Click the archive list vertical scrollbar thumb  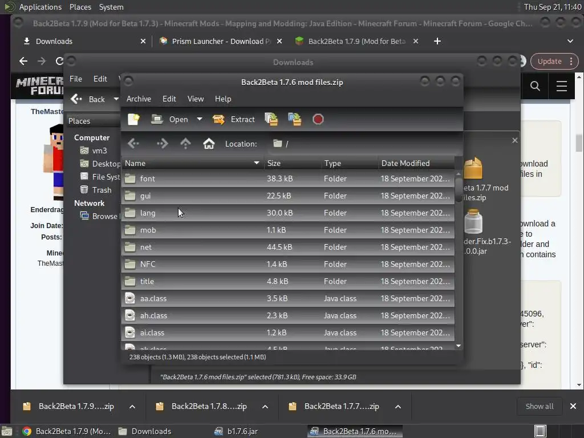tap(459, 190)
